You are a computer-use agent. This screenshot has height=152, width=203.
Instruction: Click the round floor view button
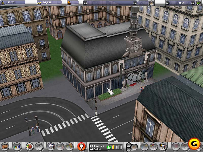click(134, 147)
